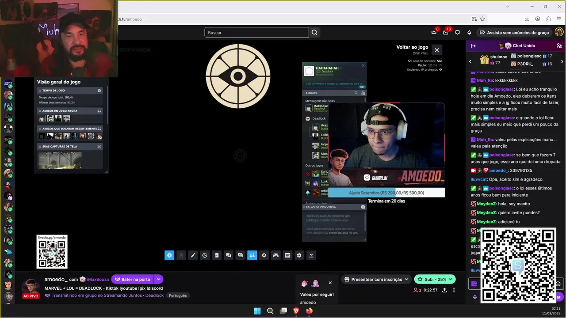Open stream more options three-dots menu
The height and width of the screenshot is (318, 566).
[x=454, y=290]
